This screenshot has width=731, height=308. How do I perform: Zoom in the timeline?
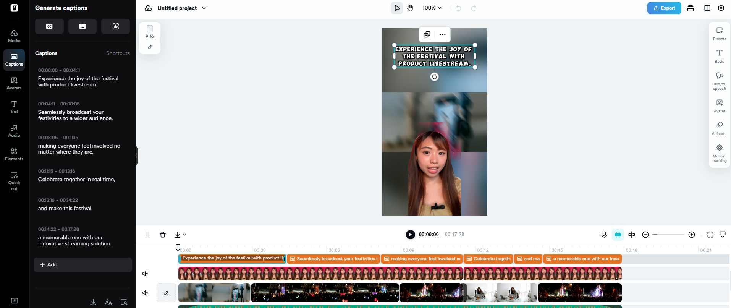click(x=692, y=235)
